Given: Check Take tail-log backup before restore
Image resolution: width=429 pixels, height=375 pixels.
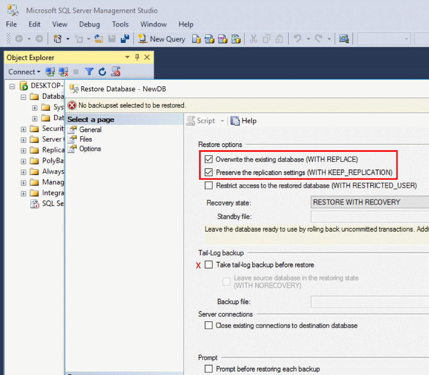Looking at the screenshot, I should coord(209,265).
